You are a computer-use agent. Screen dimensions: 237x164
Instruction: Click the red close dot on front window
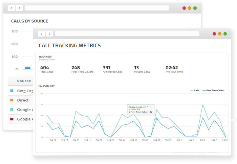coord(214,34)
